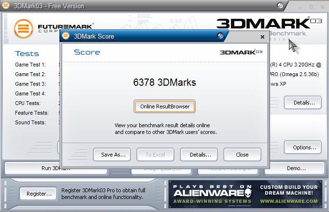
Task: Click the large 3DMark03 logo at top right
Action: 269,23
